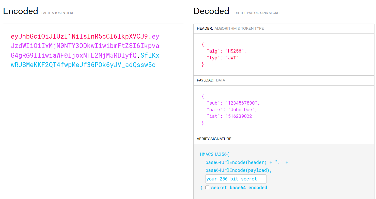Click the your-256-bit-secret input field
This screenshot has width=376, height=199.
click(236, 179)
